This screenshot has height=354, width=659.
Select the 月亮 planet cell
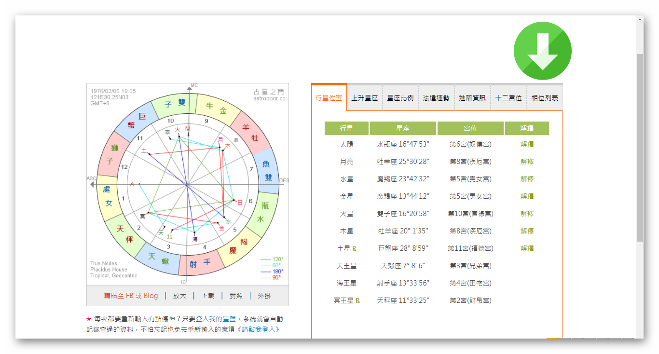[346, 162]
